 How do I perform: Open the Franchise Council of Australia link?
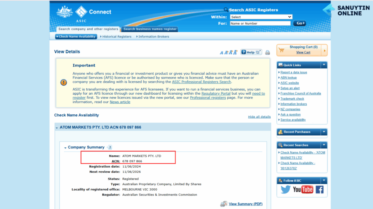coord(301,93)
